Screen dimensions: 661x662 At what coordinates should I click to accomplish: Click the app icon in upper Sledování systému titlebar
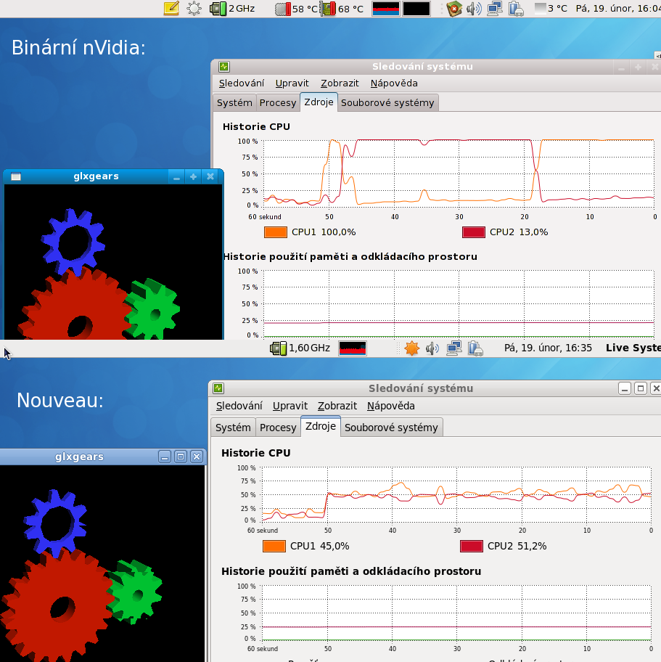pyautogui.click(x=224, y=67)
